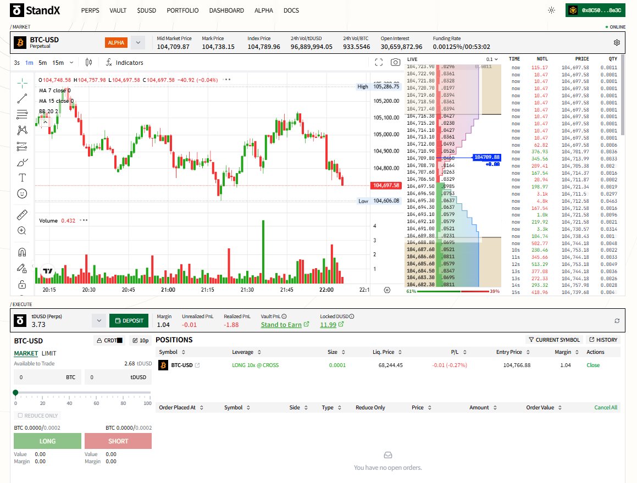The width and height of the screenshot is (637, 483).
Task: Sort orders by Order Placed At
Action: 181,407
